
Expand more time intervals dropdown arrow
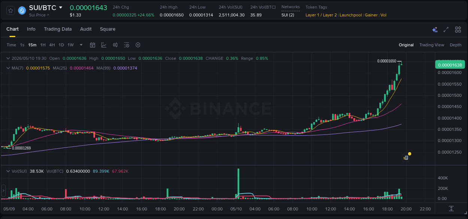click(81, 45)
